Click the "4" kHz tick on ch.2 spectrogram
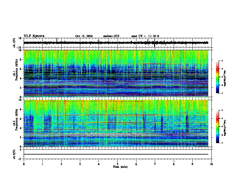This screenshot has height=184, width=238. 21,128
